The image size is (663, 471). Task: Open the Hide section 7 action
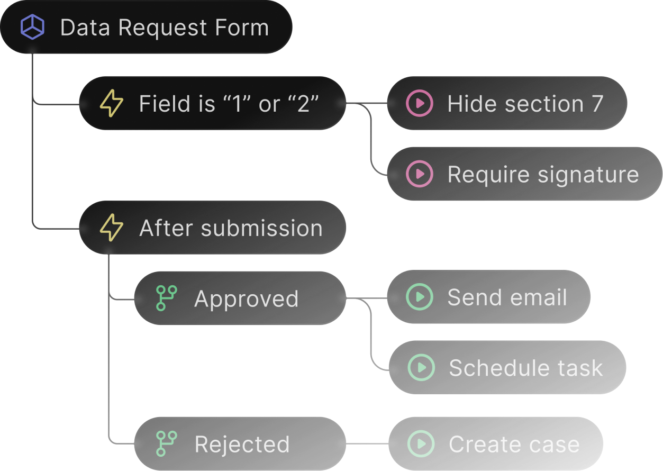coord(525,104)
